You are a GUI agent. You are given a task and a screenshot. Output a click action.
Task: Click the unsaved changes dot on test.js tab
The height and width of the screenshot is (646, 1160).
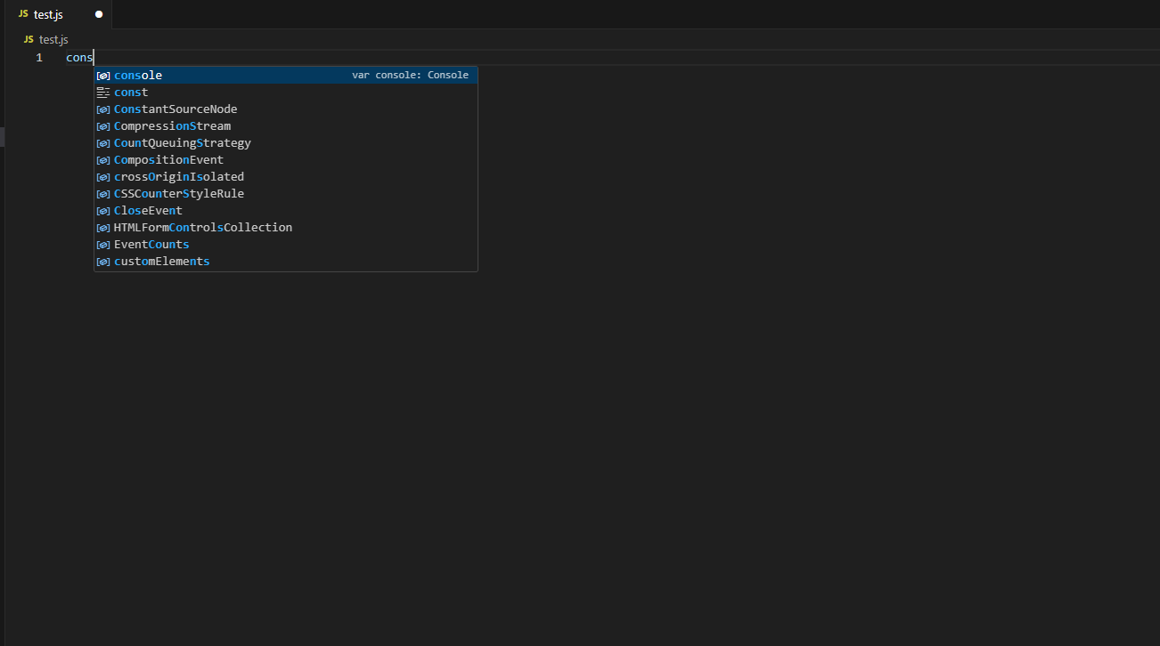98,14
